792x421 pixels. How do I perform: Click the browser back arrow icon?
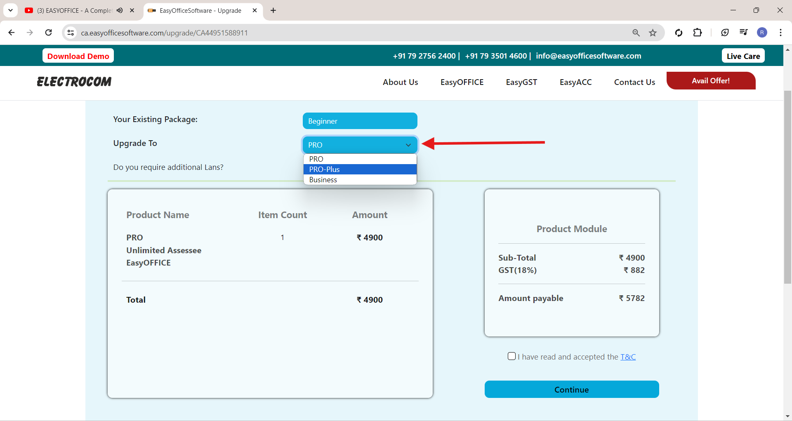12,33
